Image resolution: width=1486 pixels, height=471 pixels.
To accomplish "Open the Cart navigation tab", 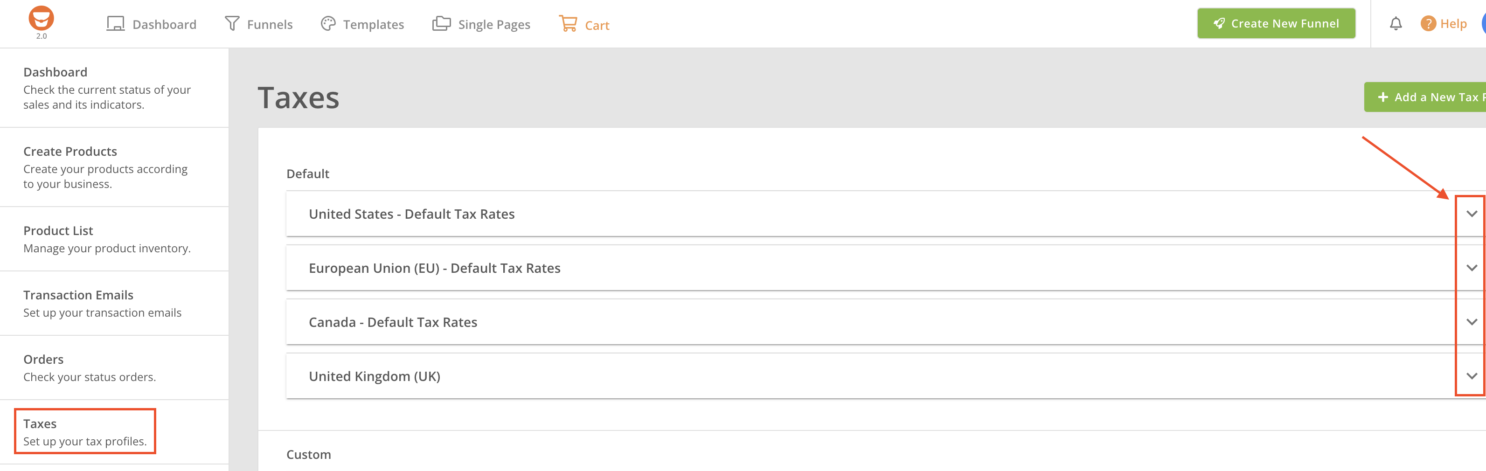I will tap(597, 25).
